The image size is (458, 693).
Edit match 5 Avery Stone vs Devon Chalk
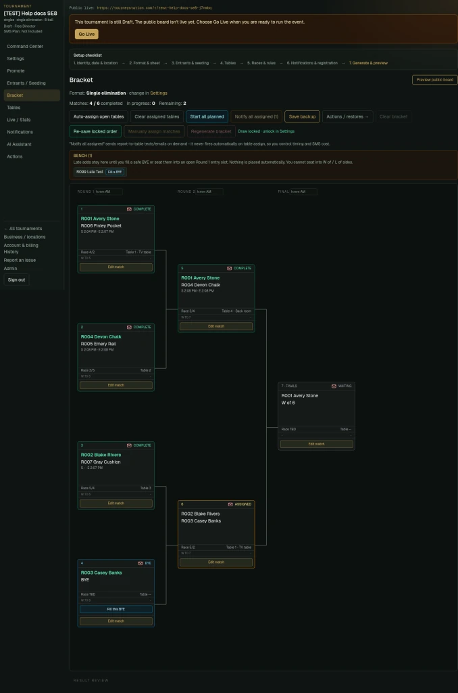pyautogui.click(x=216, y=326)
